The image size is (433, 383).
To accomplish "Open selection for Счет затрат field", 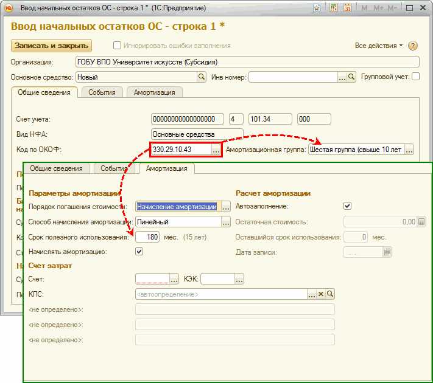I will pyautogui.click(x=174, y=279).
